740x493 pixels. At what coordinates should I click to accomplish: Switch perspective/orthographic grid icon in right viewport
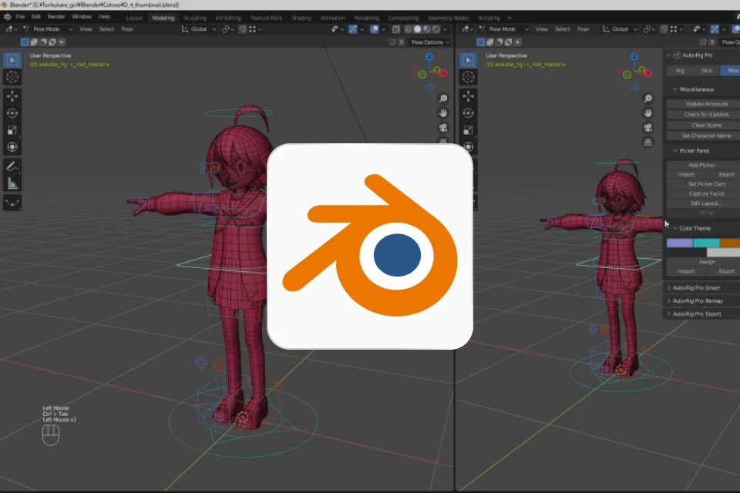(648, 142)
